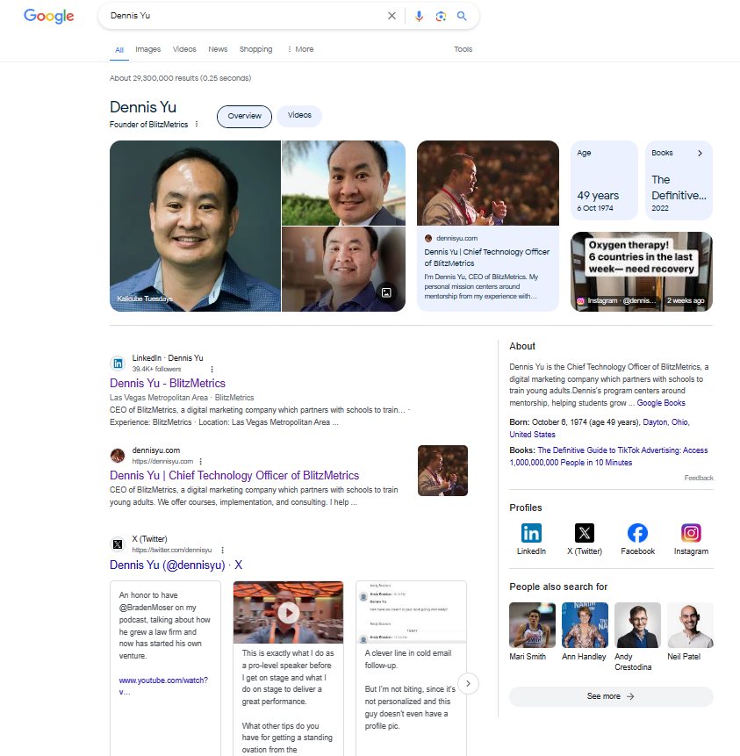Screen dimensions: 740x756
Task: Click the LinkedIn favicon in first result
Action: (x=118, y=363)
